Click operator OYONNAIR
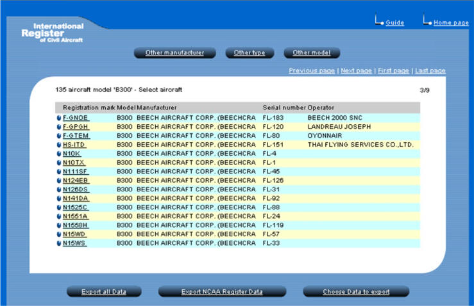Image resolution: width=474 pixels, height=306 pixels. pyautogui.click(x=325, y=136)
